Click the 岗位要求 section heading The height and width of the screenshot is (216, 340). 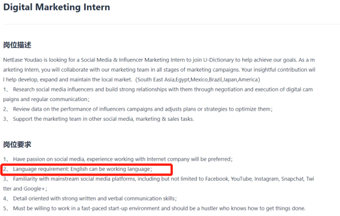pos(17,144)
